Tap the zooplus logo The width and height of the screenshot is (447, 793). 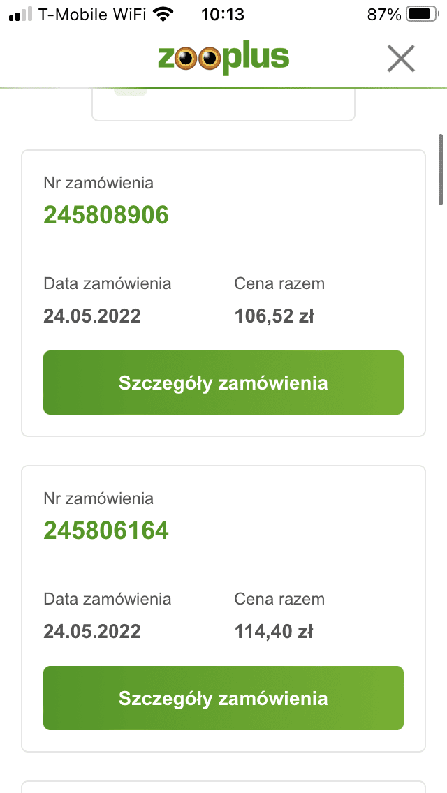tap(223, 59)
